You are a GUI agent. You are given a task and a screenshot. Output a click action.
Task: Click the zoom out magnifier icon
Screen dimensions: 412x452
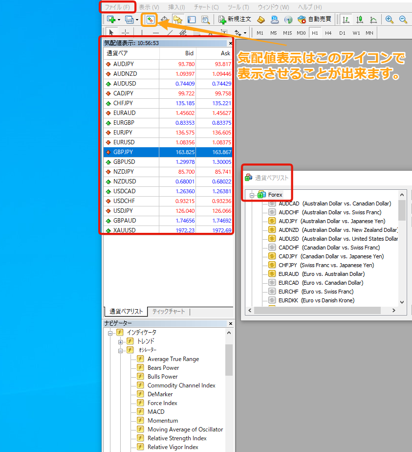coord(403,20)
